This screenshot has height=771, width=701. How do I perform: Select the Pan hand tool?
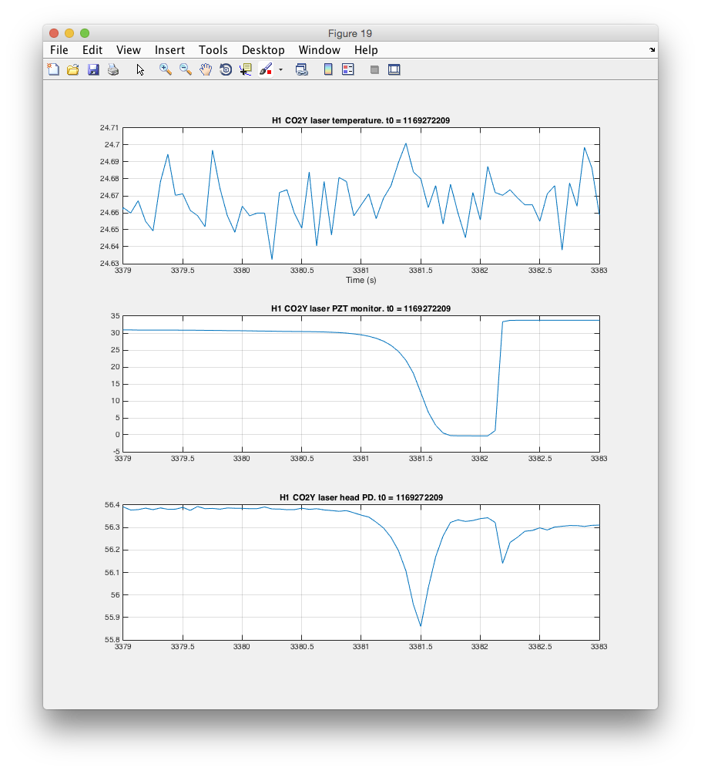[x=206, y=70]
